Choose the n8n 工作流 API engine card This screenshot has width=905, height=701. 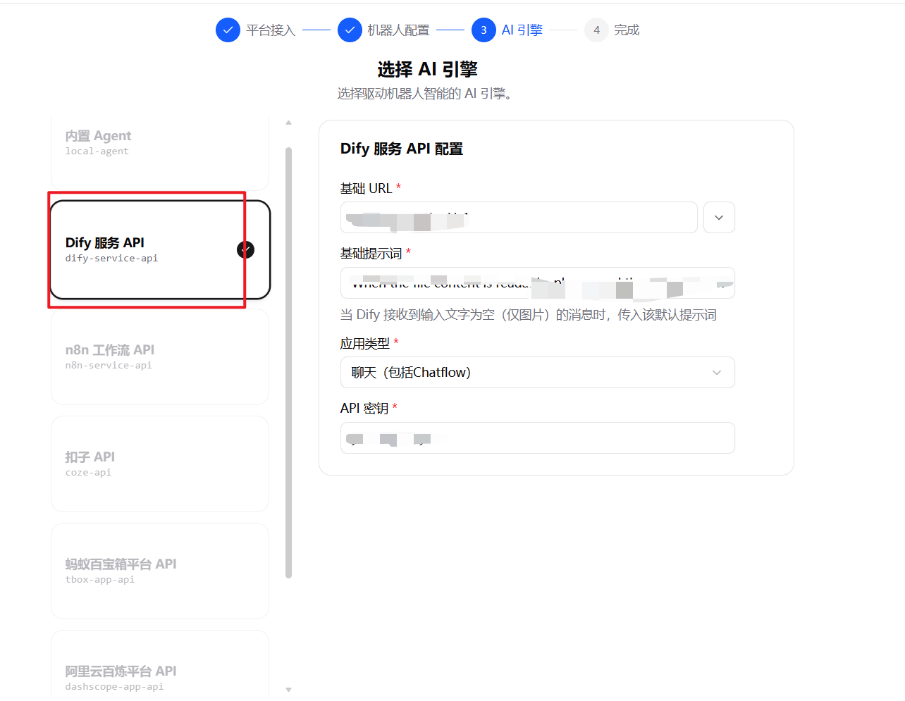pyautogui.click(x=160, y=356)
